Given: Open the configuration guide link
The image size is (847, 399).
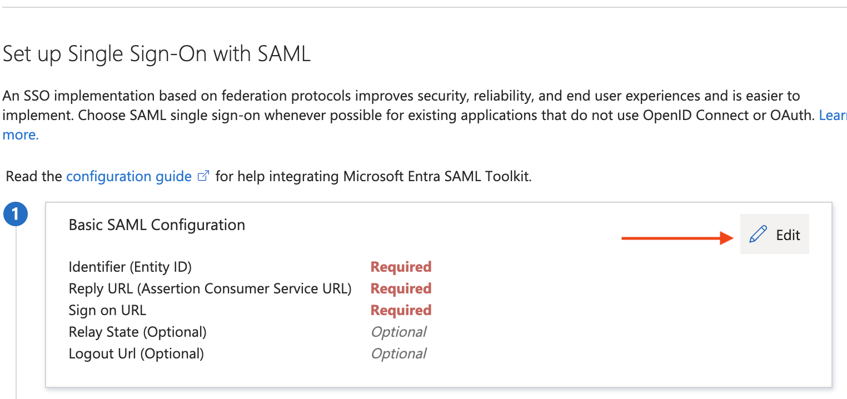Looking at the screenshot, I should coord(128,177).
